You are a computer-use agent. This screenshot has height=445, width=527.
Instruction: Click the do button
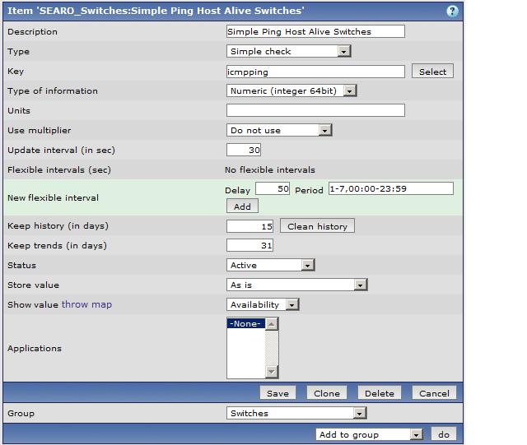coord(444,434)
